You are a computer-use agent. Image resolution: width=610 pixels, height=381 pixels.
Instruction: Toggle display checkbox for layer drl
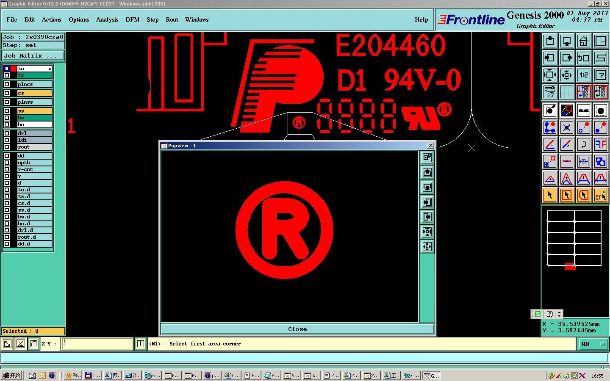tap(7, 133)
